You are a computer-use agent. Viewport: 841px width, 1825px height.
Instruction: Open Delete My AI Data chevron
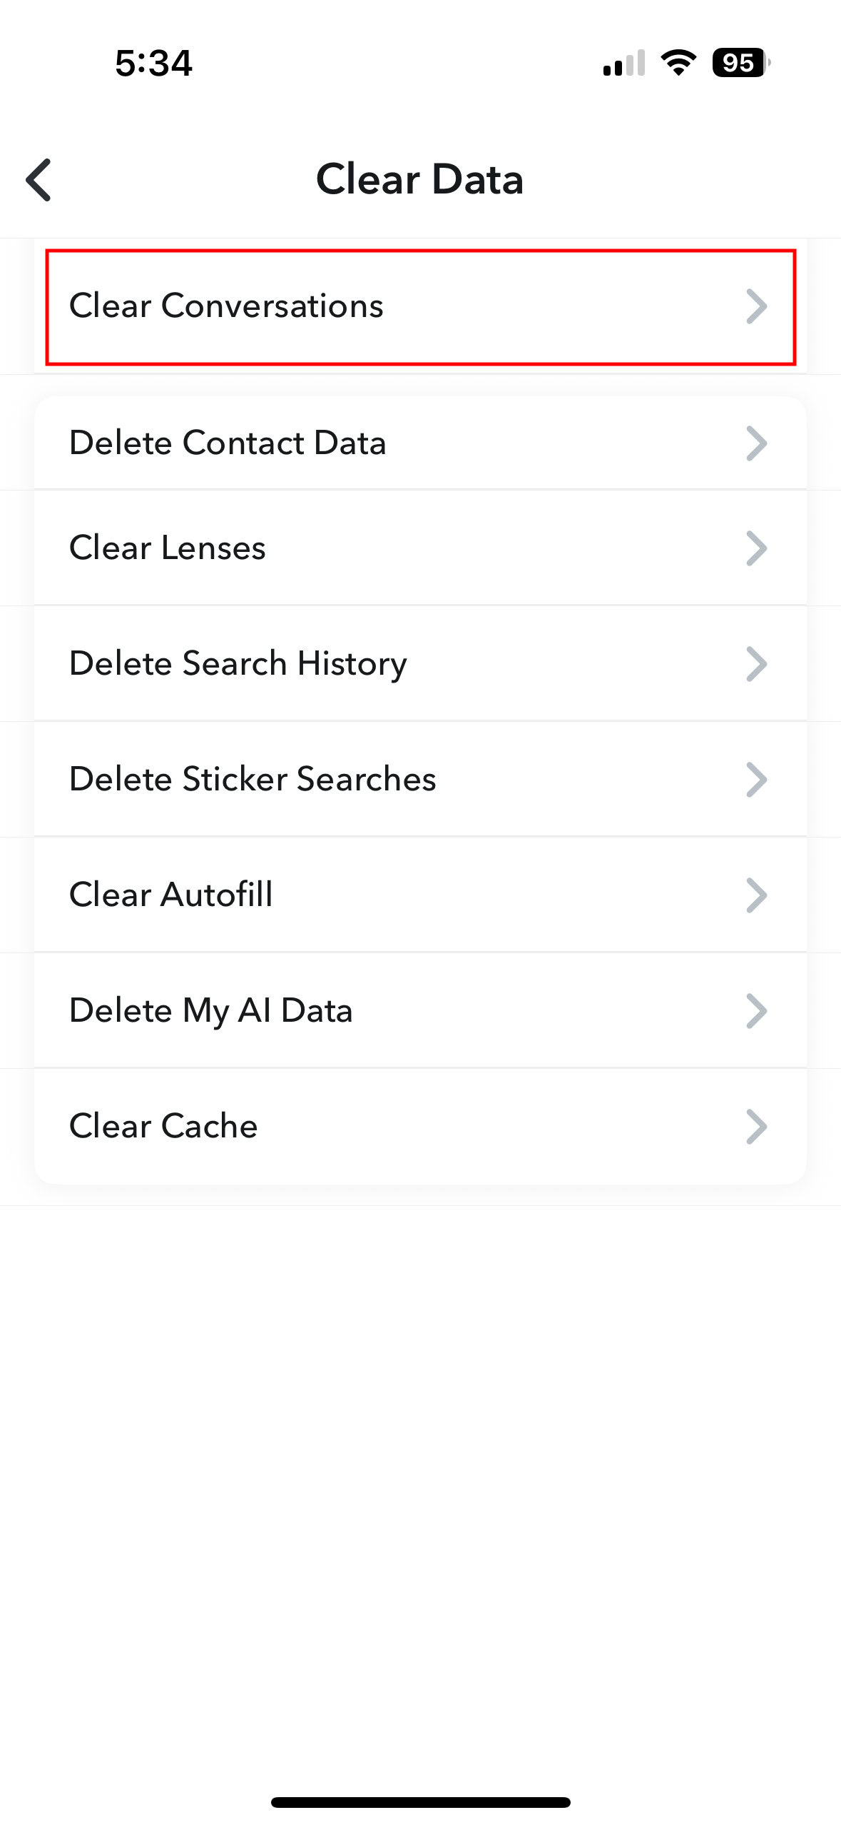click(x=758, y=1010)
